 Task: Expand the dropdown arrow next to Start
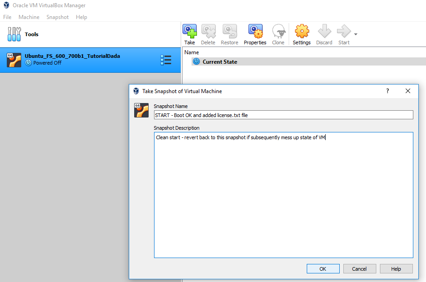356,34
